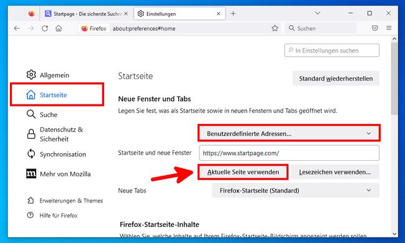This screenshot has width=405, height=243.
Task: Open a new tab with the plus button
Action: point(233,14)
